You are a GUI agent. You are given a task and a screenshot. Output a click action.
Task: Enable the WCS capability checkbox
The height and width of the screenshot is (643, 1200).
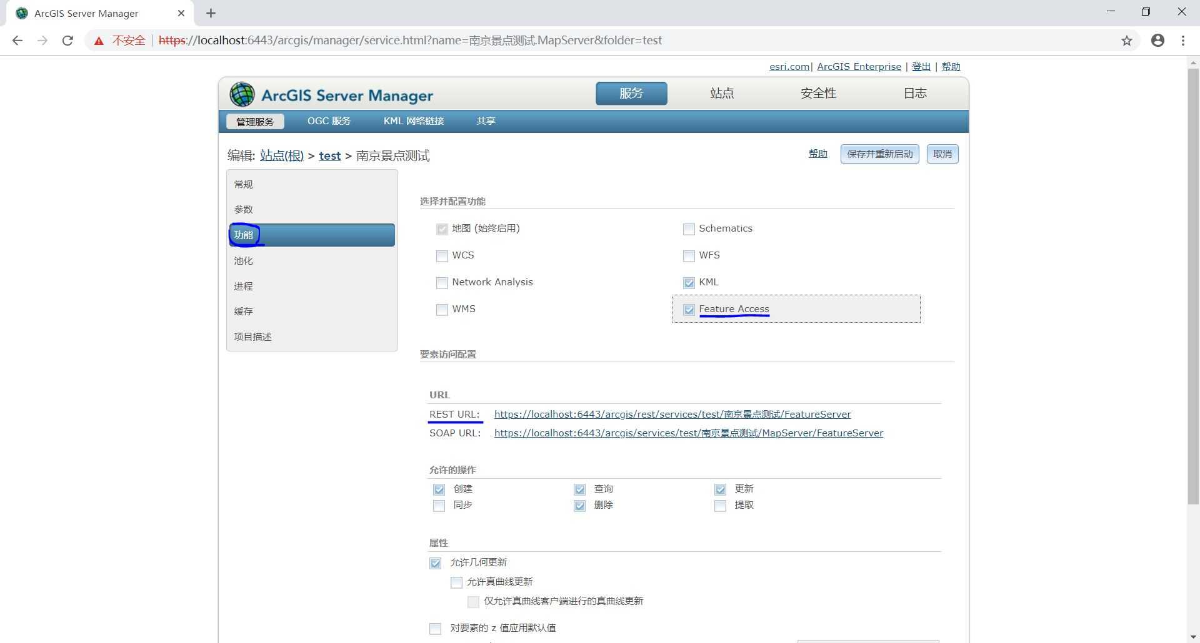(x=442, y=256)
